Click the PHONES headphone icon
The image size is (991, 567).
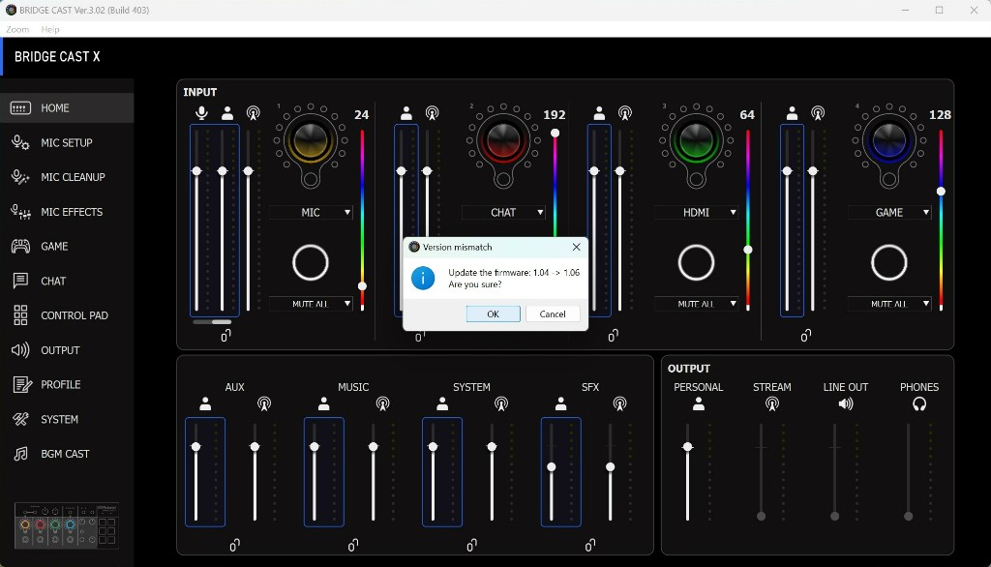(x=918, y=404)
